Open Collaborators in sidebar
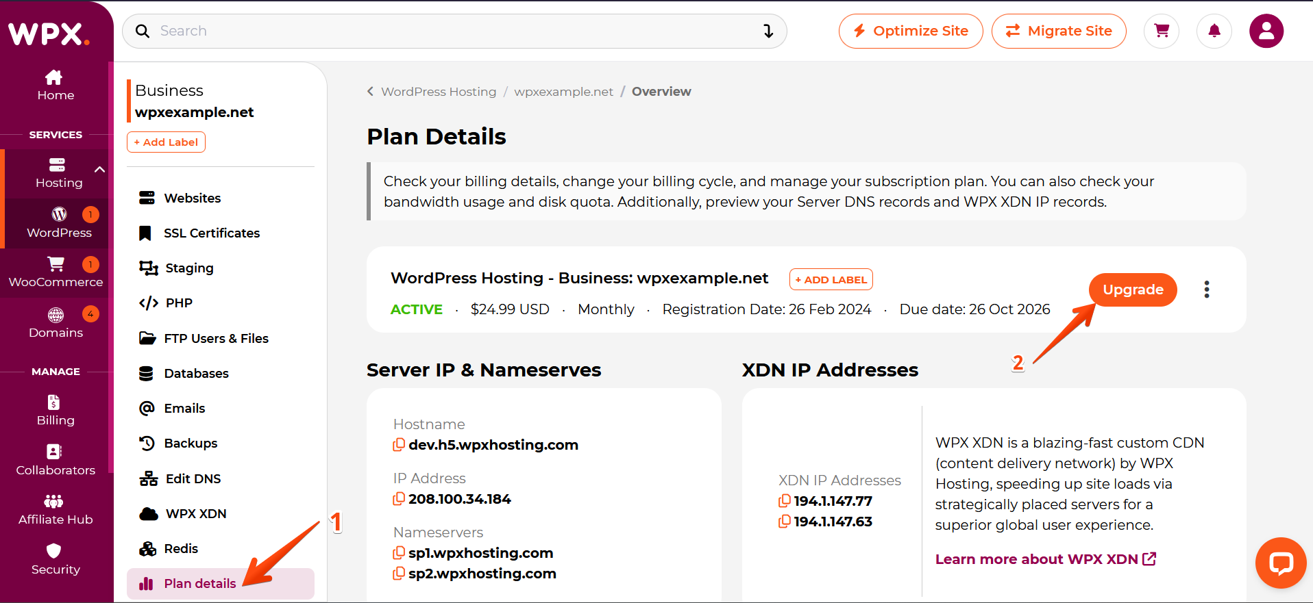 coord(55,460)
